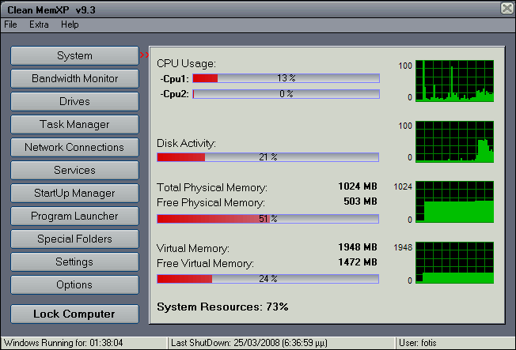
Task: Click the 'Total Physical Memory:' label
Action: (x=212, y=188)
